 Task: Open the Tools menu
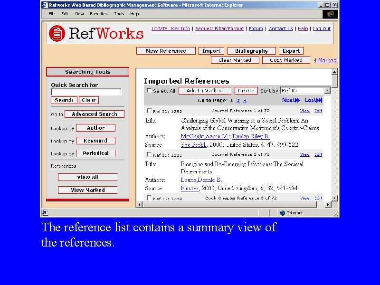[119, 14]
